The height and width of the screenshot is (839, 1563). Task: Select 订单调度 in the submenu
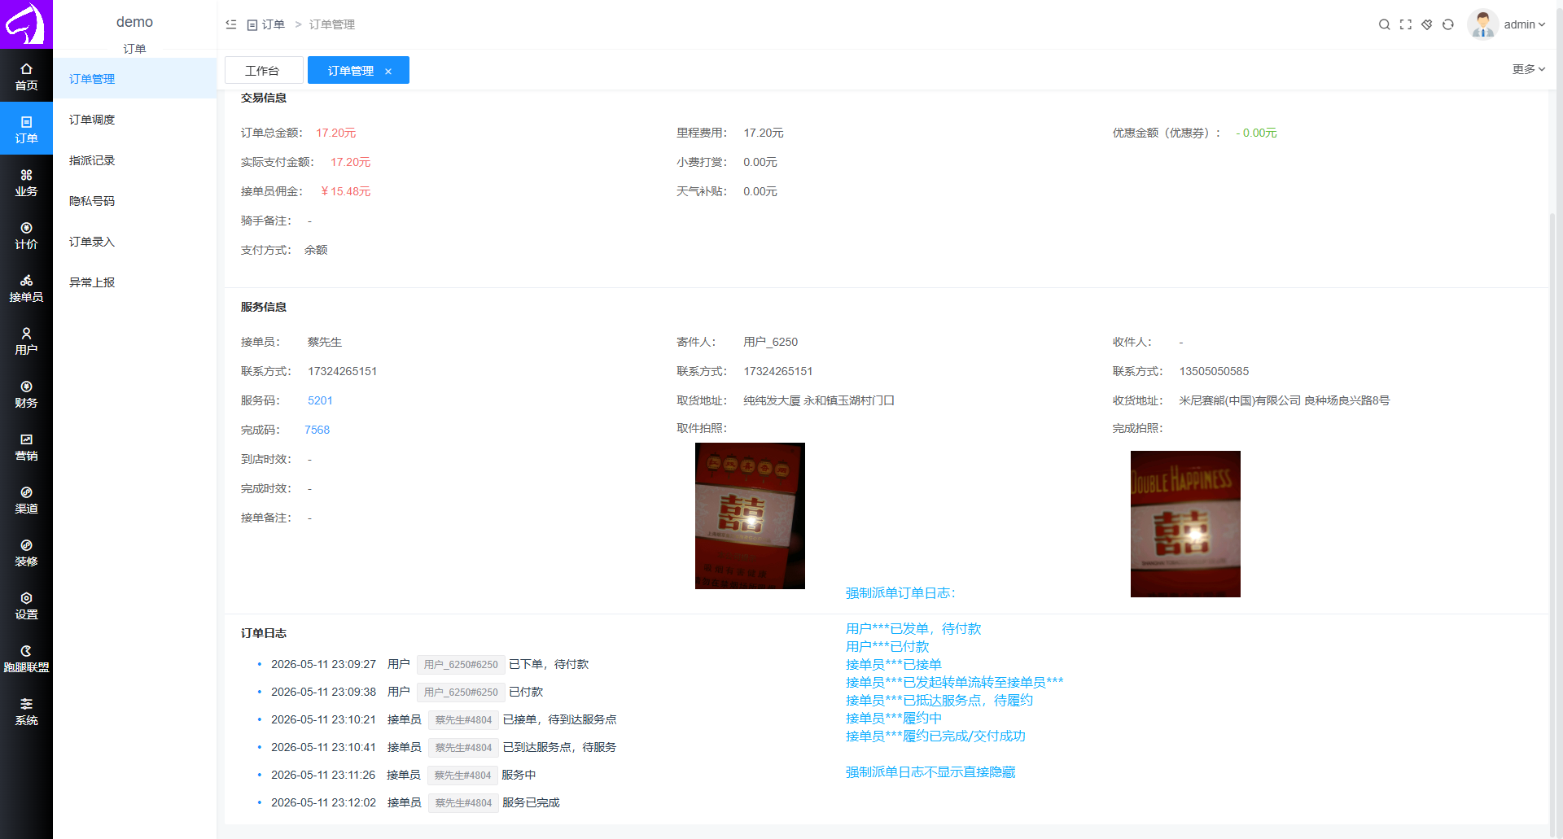point(135,120)
